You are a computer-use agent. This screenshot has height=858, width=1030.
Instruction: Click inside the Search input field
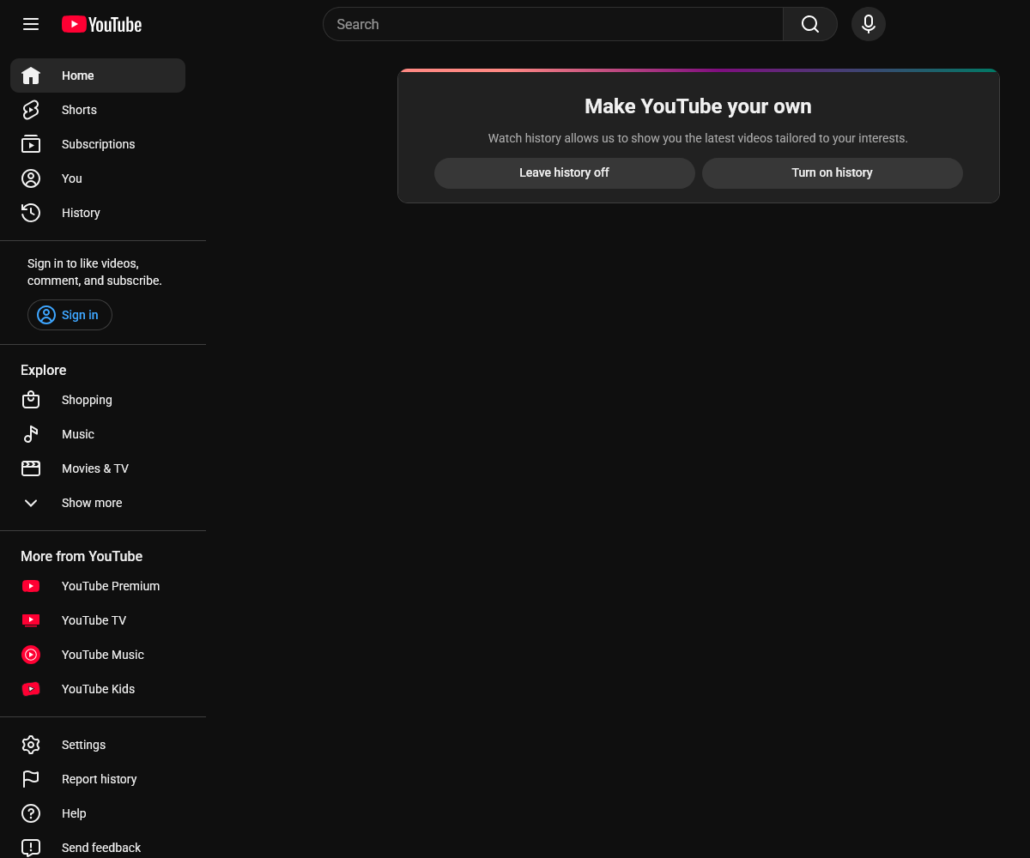[x=553, y=24]
